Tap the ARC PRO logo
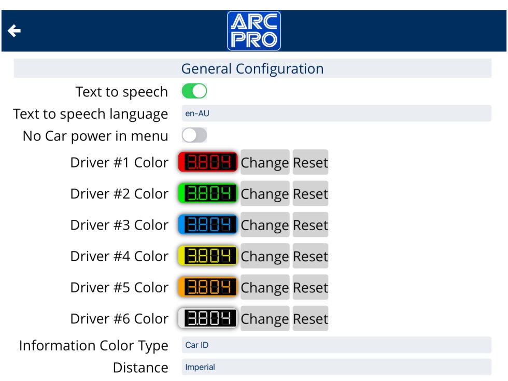Screen dimensions: 508x381 (x=254, y=31)
